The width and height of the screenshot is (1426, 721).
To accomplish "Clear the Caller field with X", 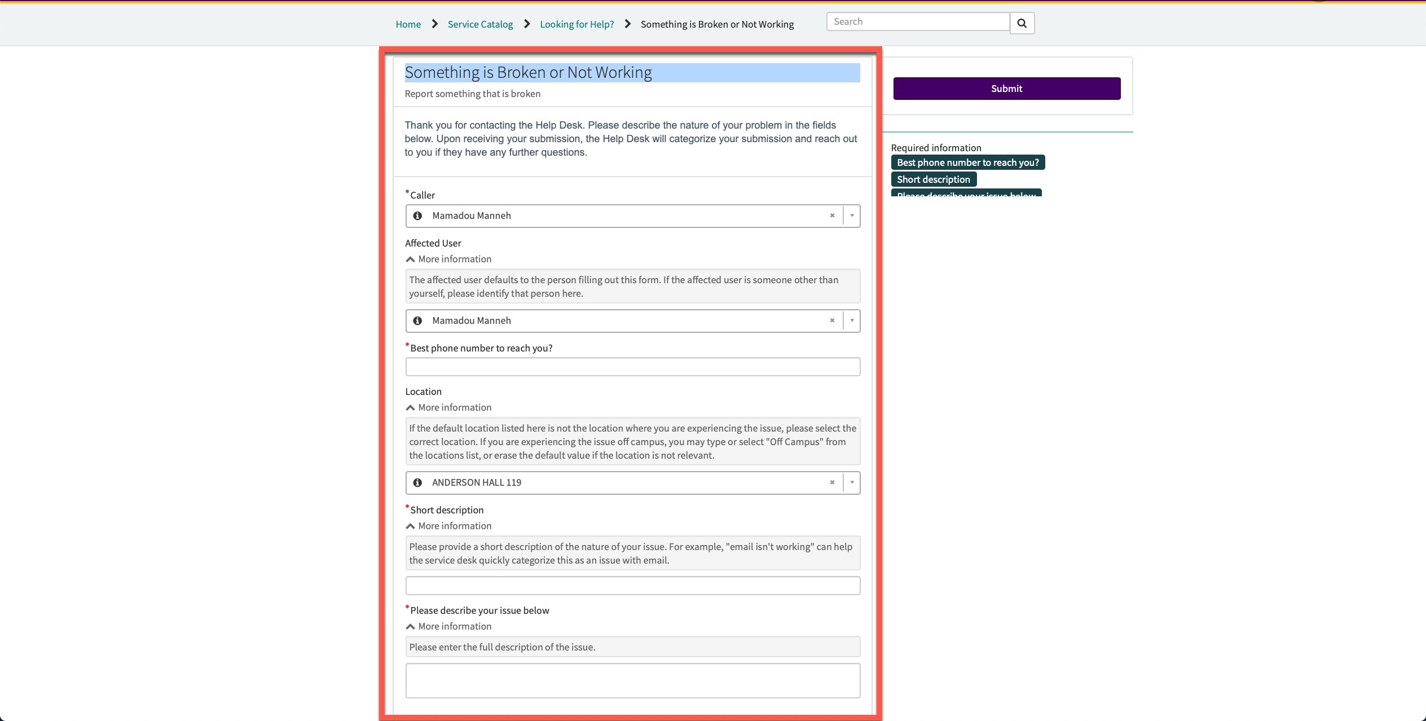I will pyautogui.click(x=832, y=216).
